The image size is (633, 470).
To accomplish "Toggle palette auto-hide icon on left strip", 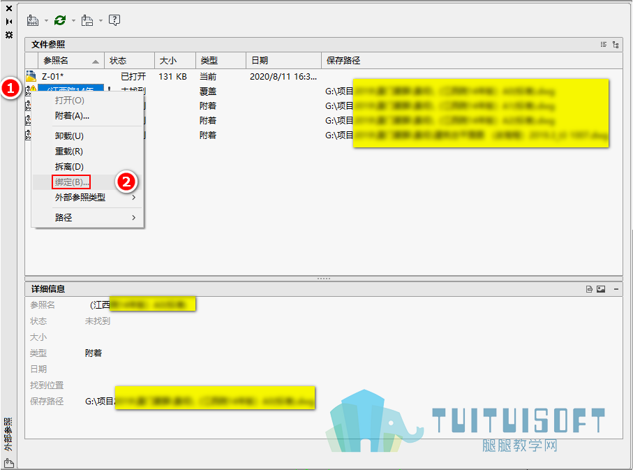I will click(9, 22).
